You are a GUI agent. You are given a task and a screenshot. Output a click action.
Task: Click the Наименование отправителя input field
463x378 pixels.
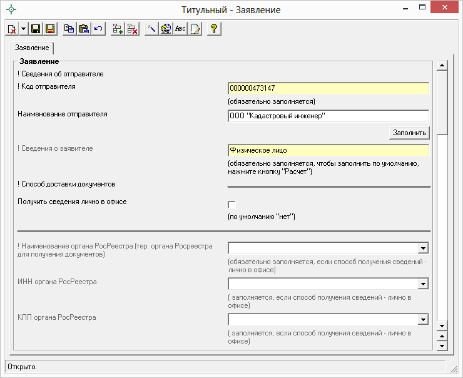pyautogui.click(x=328, y=116)
